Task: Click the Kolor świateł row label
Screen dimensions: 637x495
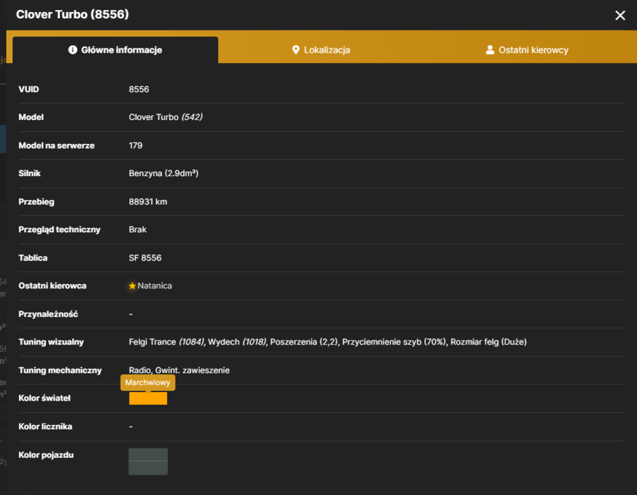Action: tap(45, 398)
